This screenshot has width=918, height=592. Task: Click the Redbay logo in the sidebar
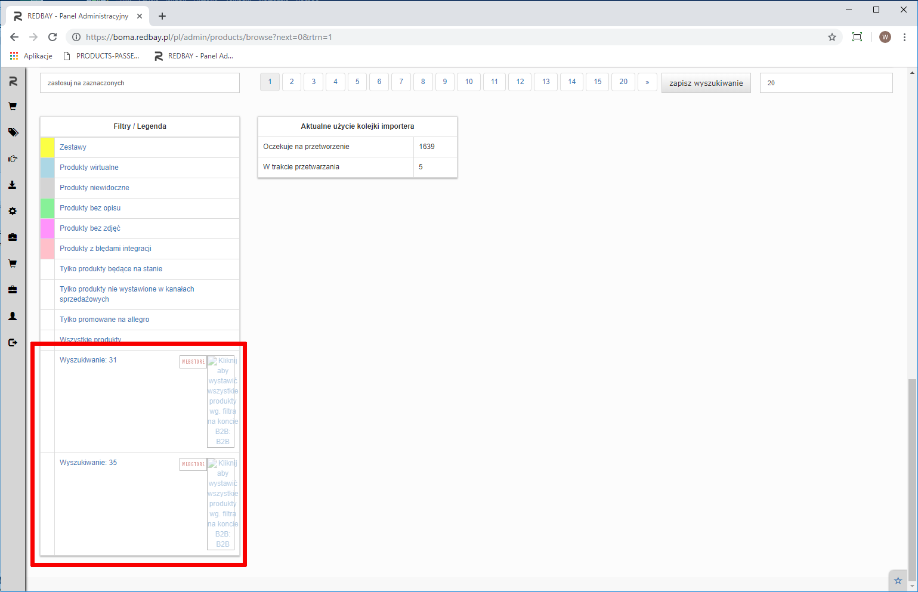click(x=13, y=81)
